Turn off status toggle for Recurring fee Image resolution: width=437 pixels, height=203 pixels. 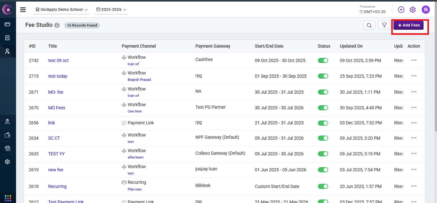323,186
